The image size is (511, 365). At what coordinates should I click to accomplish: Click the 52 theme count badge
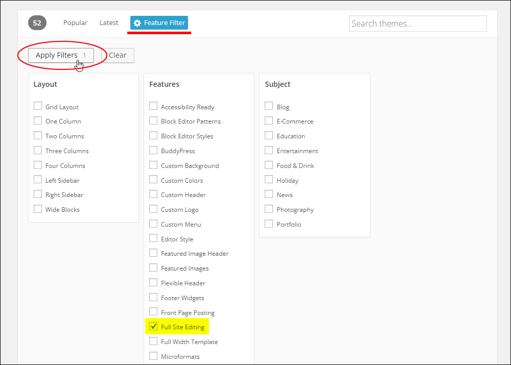click(37, 23)
